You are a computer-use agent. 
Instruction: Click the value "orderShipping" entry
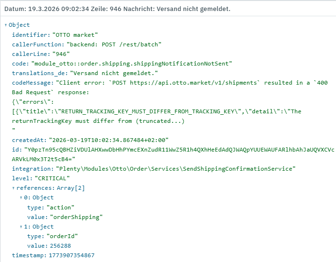click(75, 217)
